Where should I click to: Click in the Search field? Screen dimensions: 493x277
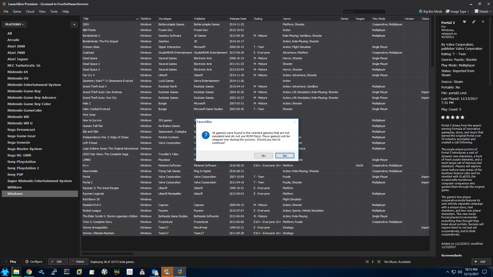tap(364, 12)
